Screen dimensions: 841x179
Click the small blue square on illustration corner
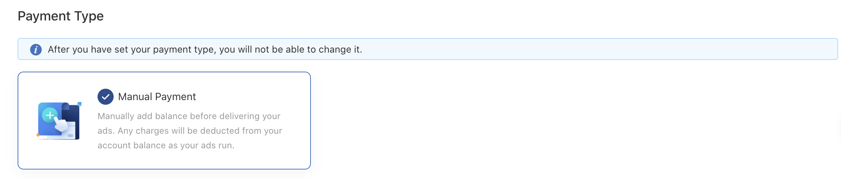80,104
